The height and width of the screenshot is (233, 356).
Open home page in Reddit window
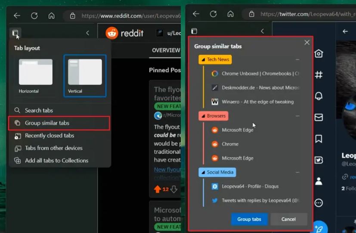(x=52, y=16)
